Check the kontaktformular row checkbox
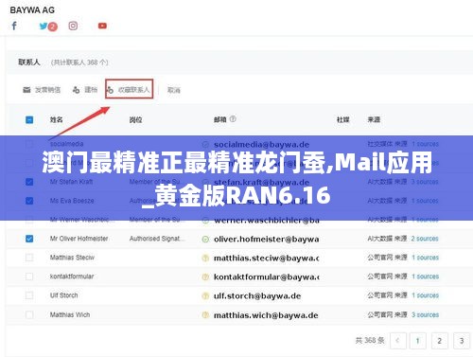473x357 pixels. (x=29, y=277)
